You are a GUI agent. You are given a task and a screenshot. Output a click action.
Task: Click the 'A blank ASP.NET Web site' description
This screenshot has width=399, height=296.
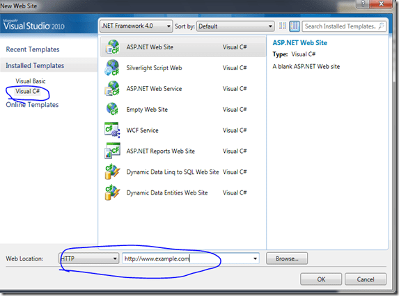(306, 67)
